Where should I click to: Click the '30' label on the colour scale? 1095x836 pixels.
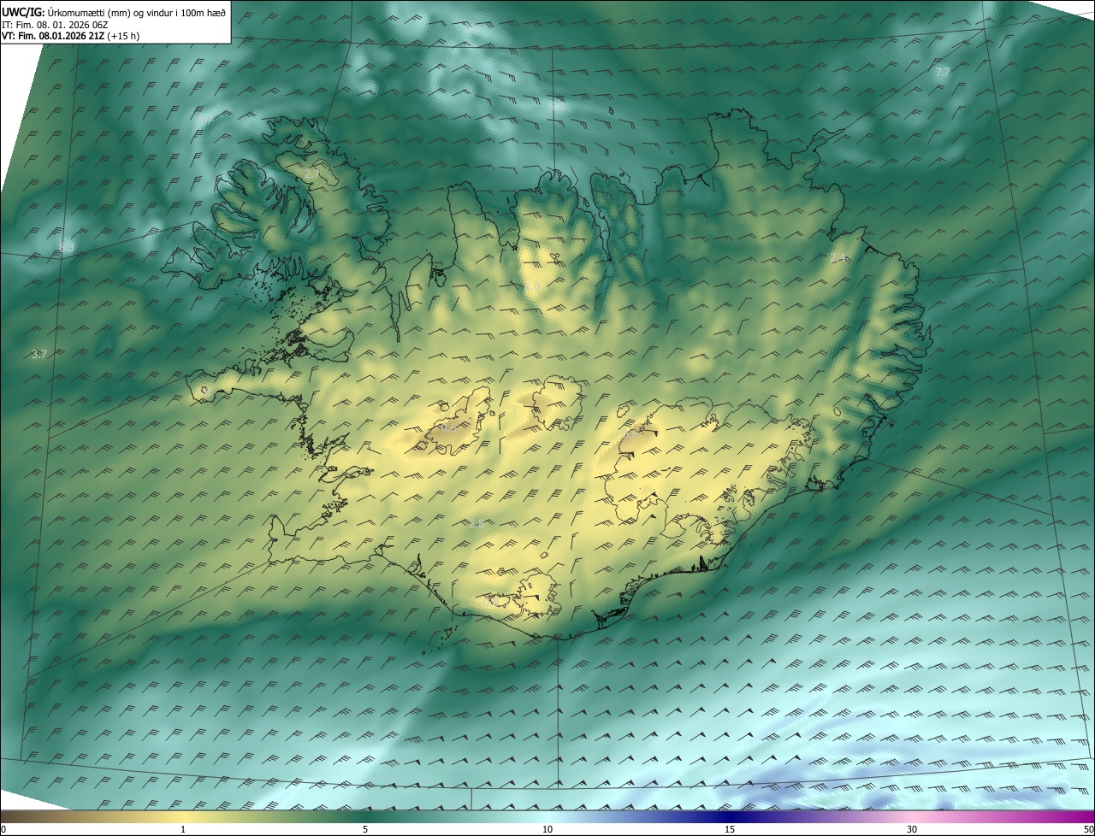[912, 829]
